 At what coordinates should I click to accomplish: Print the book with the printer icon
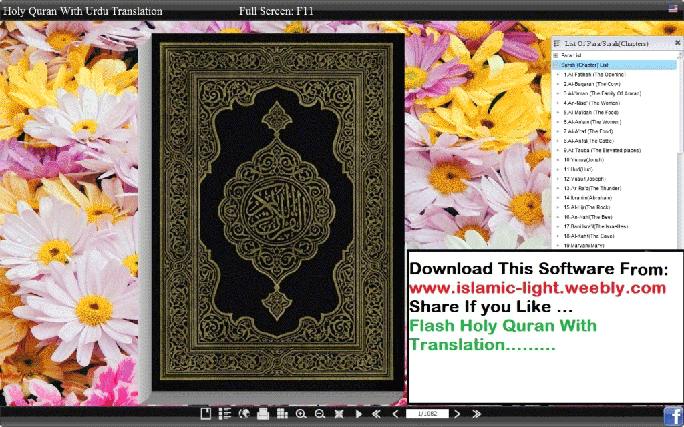263,414
